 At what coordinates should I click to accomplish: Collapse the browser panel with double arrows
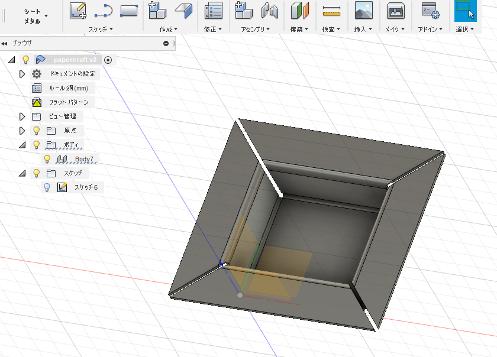tap(5, 43)
